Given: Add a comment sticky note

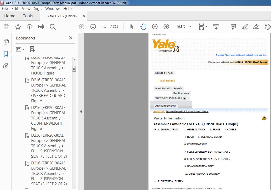Looking at the screenshot, I should [x=233, y=27].
